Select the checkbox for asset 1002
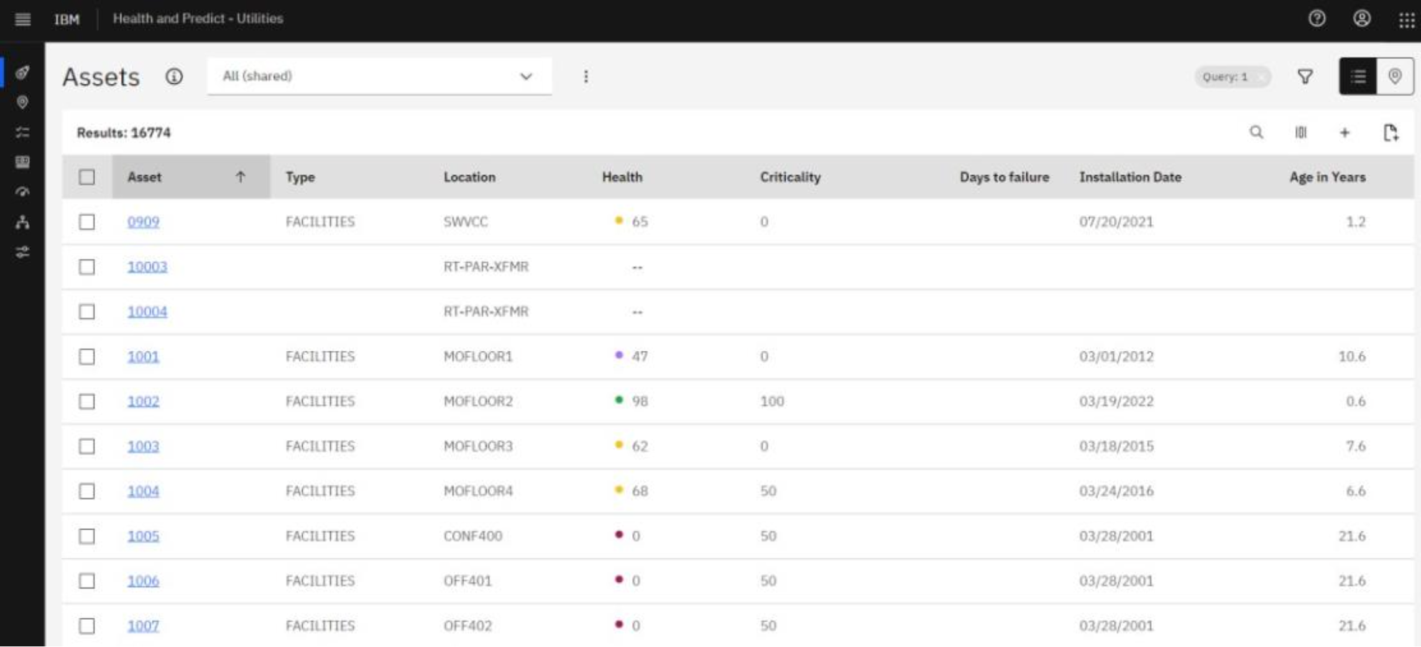 pos(87,401)
